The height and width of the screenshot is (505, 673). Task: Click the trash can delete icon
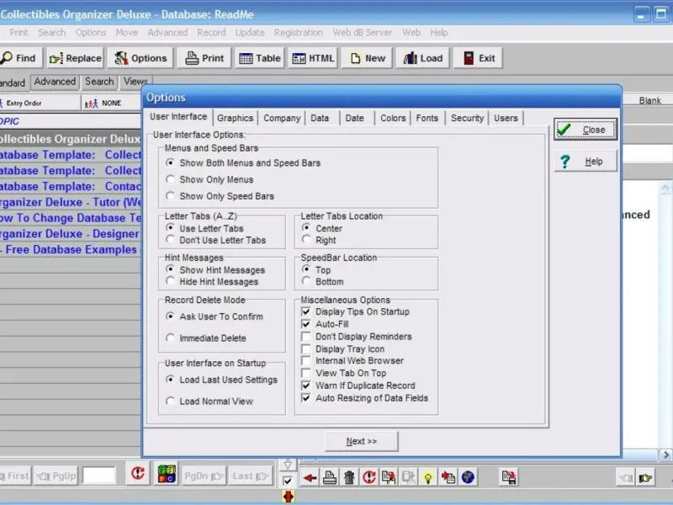tap(350, 477)
